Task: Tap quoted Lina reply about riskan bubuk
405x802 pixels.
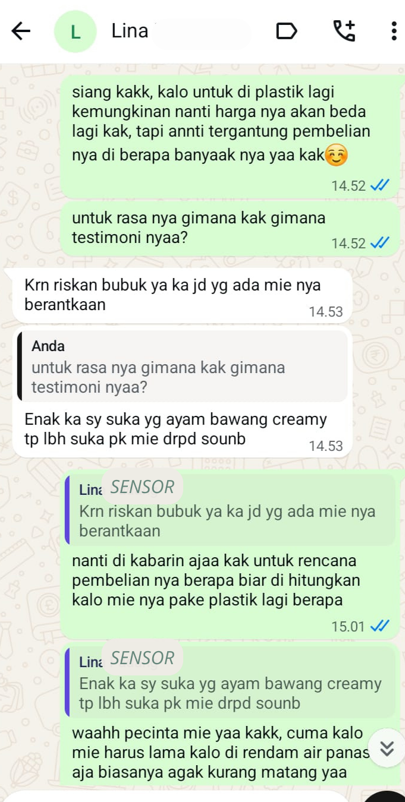Action: click(x=230, y=510)
